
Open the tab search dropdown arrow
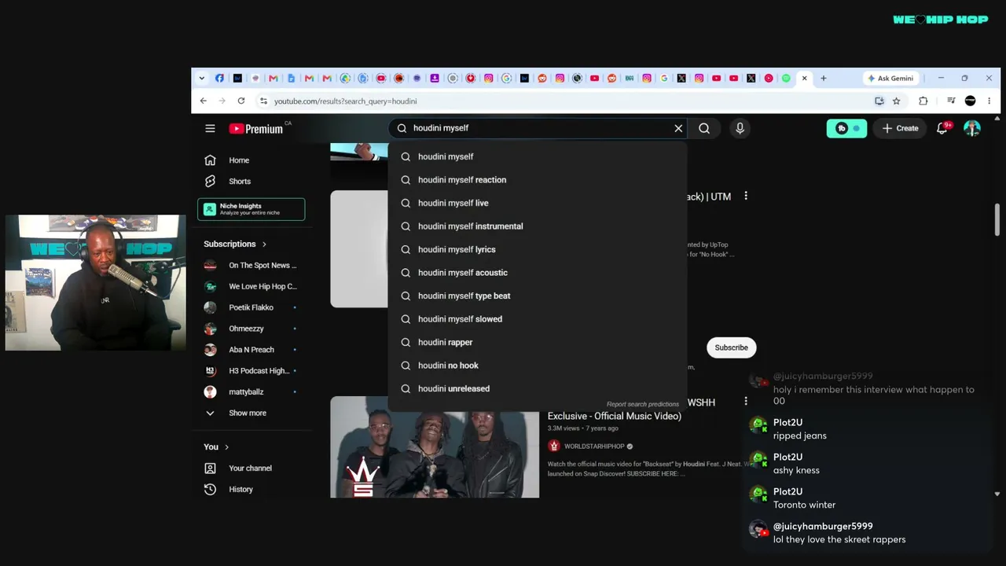tap(202, 79)
